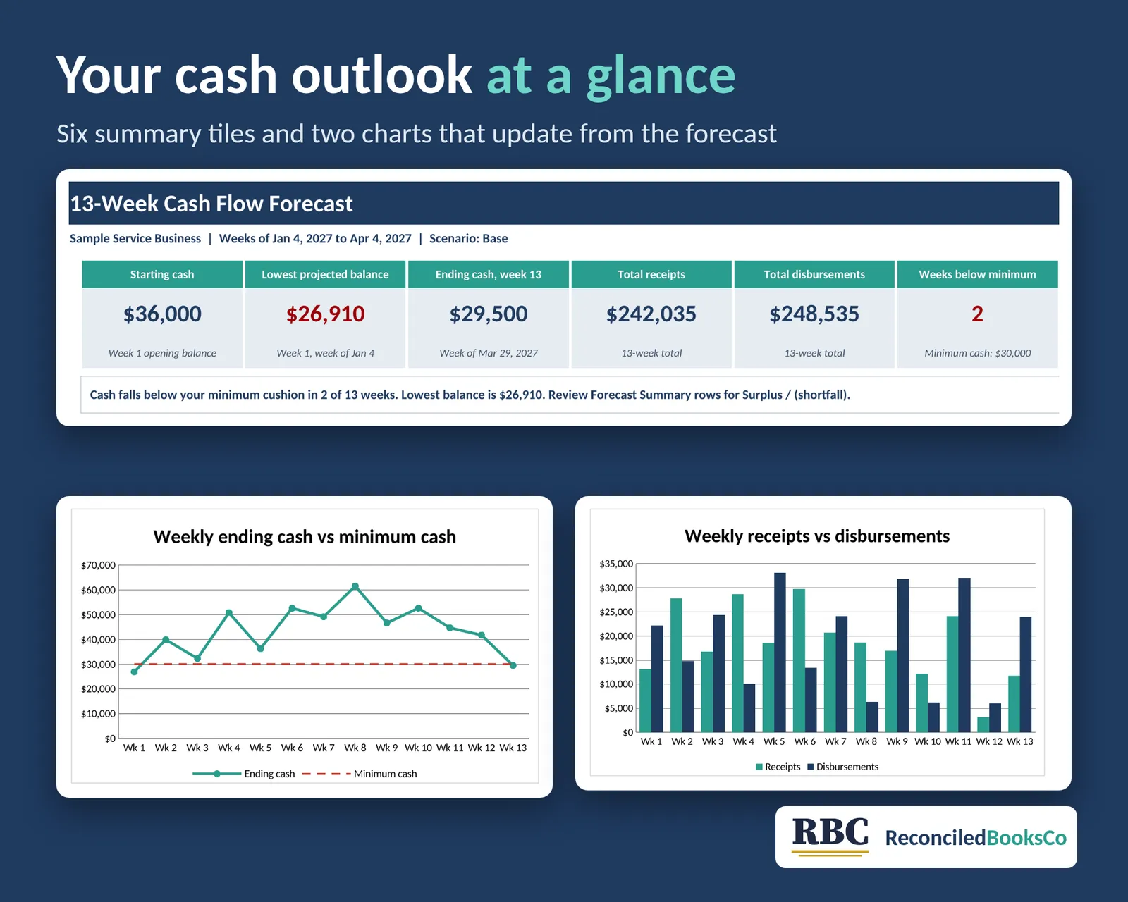Click the Wk 1 point on ending cash line
1128x902 pixels.
coord(134,672)
